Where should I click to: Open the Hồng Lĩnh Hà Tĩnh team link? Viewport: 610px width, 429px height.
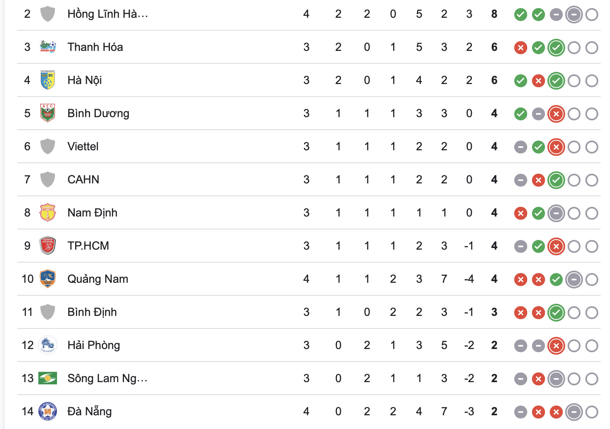click(107, 14)
